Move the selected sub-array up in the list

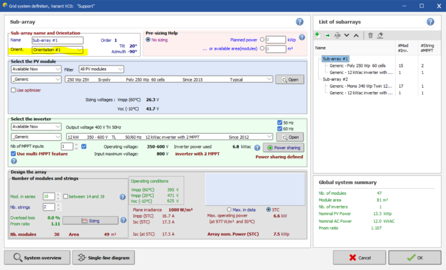point(356,35)
